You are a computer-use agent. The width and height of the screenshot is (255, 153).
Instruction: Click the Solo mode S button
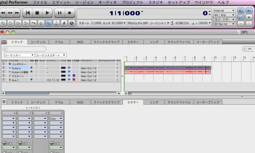pos(249,17)
